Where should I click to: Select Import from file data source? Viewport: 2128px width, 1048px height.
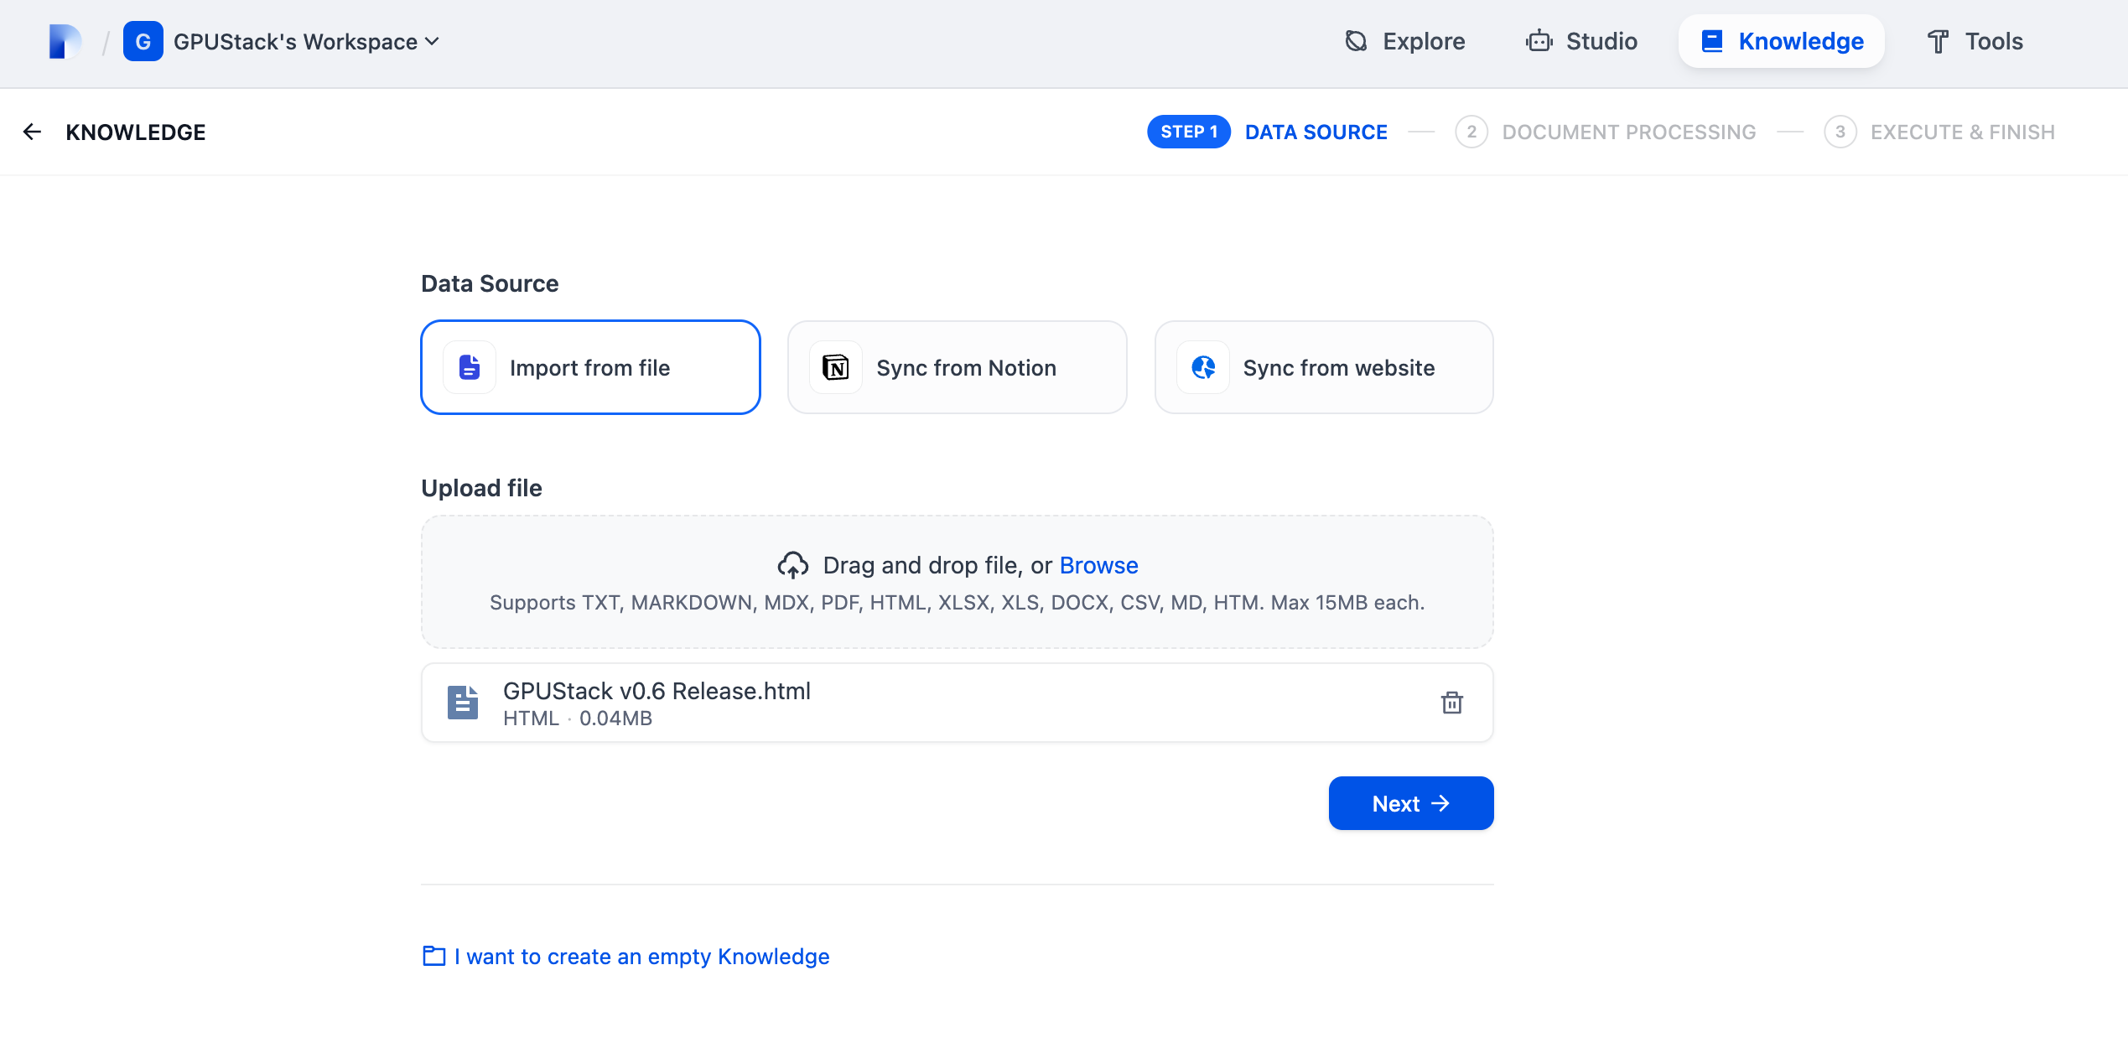pyautogui.click(x=590, y=367)
